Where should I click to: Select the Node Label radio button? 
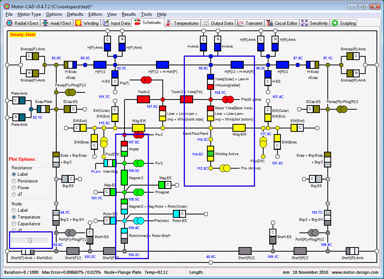click(14, 210)
